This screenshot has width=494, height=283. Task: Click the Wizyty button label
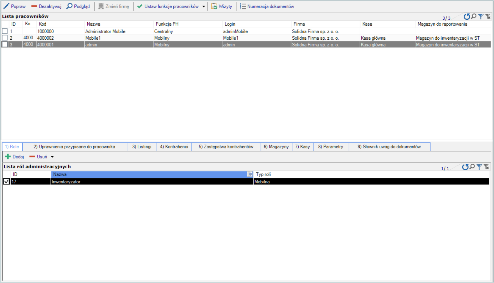(x=225, y=6)
